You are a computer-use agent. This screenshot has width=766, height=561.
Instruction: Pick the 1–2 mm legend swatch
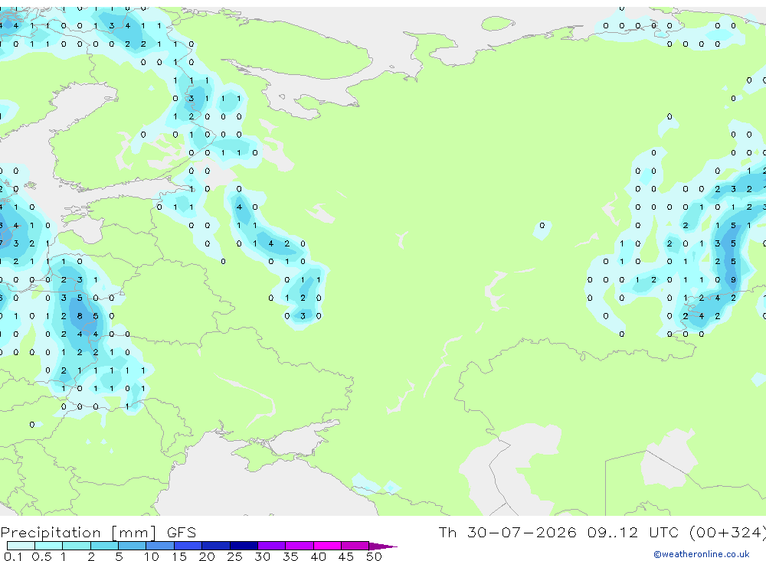click(76, 546)
